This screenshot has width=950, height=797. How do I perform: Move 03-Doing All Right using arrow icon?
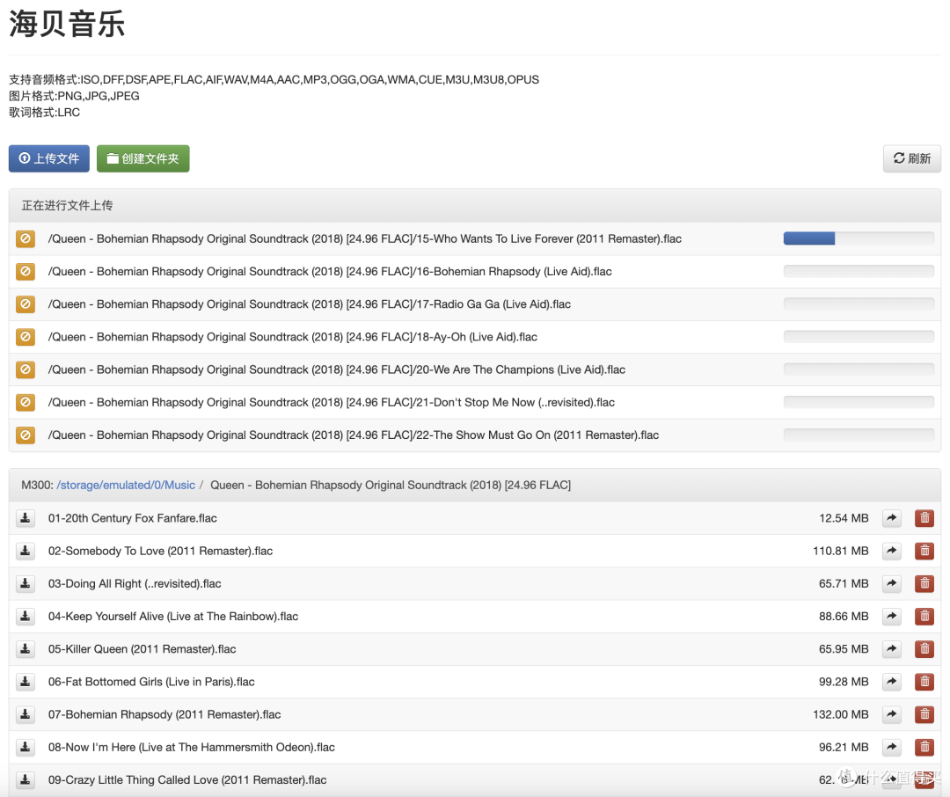(x=892, y=583)
